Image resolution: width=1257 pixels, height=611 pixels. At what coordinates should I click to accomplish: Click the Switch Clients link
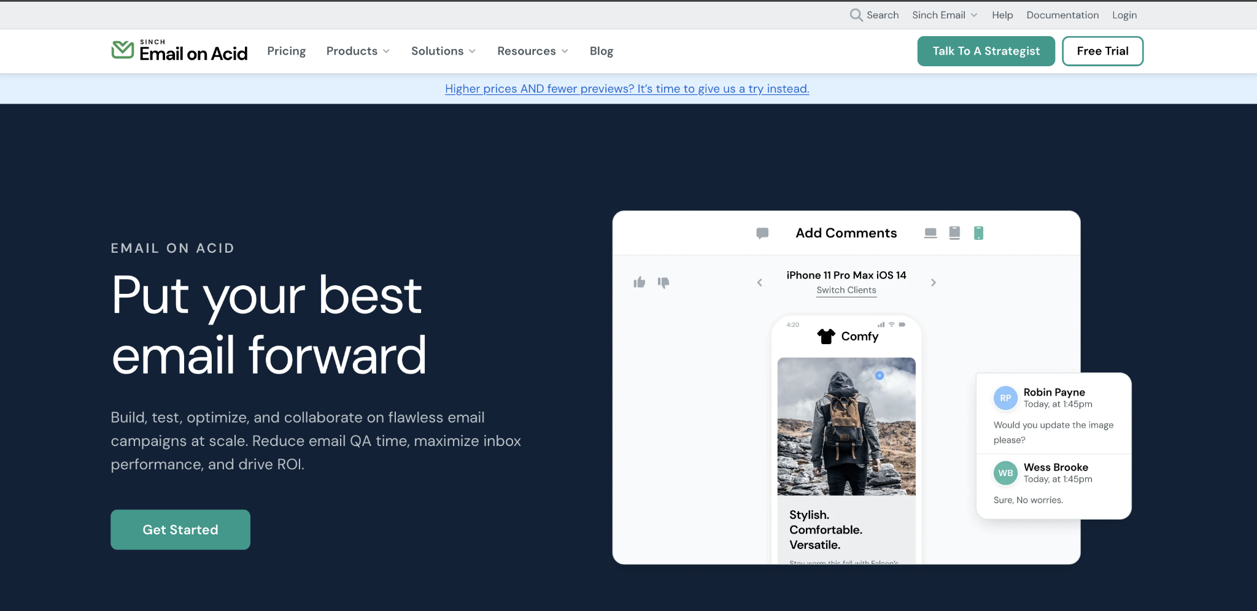point(846,290)
